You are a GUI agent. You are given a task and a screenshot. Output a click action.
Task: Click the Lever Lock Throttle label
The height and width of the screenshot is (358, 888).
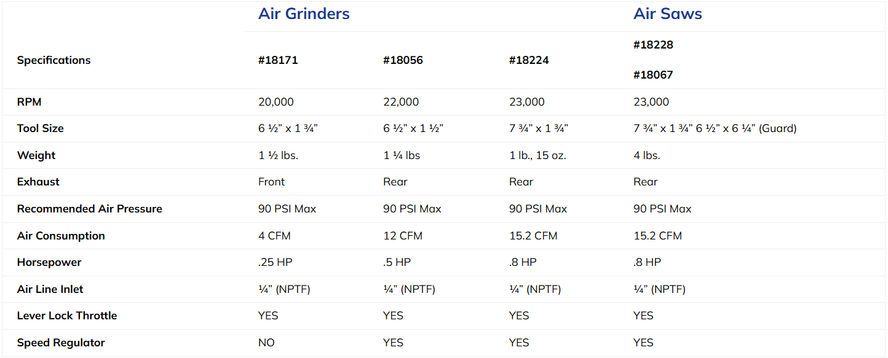tap(67, 316)
